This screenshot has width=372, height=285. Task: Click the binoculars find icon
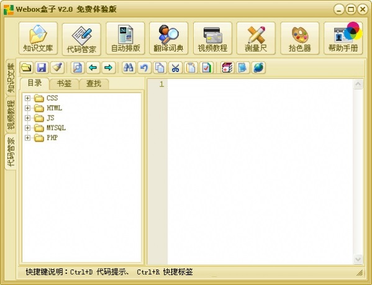129,68
